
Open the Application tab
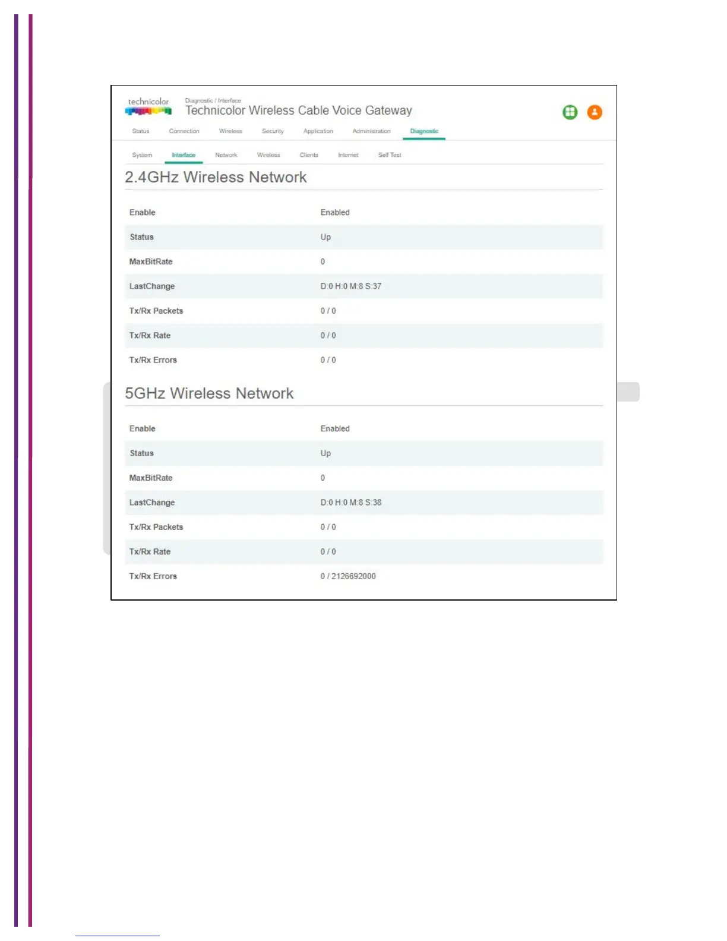pyautogui.click(x=318, y=131)
